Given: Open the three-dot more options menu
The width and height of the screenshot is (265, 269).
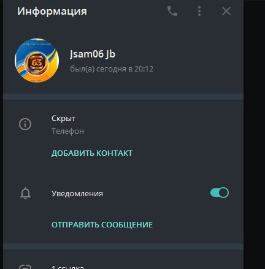Looking at the screenshot, I should coord(199,11).
